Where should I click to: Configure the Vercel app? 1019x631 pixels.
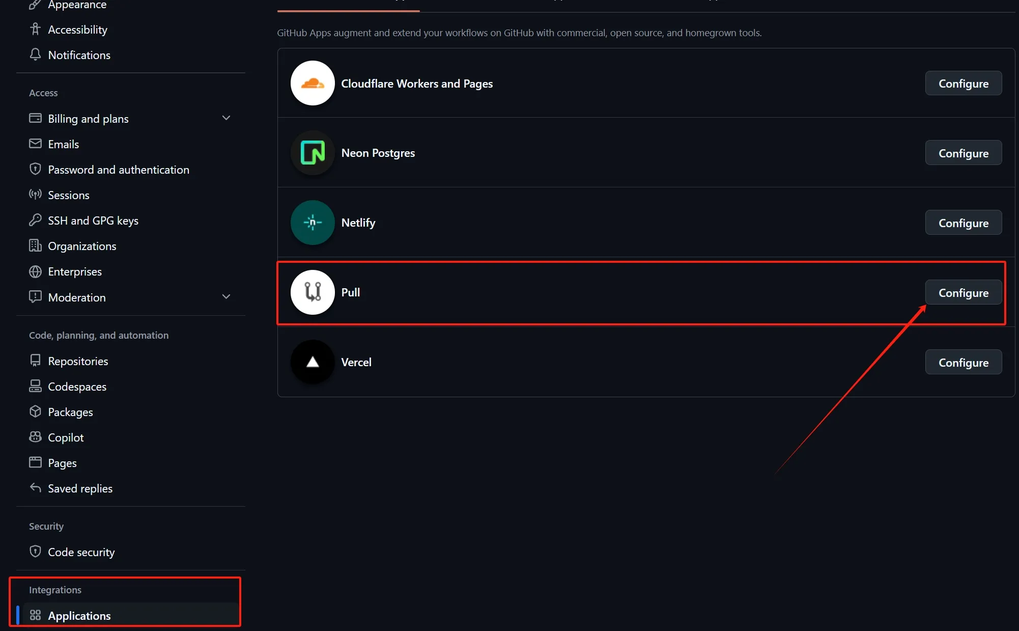point(963,362)
